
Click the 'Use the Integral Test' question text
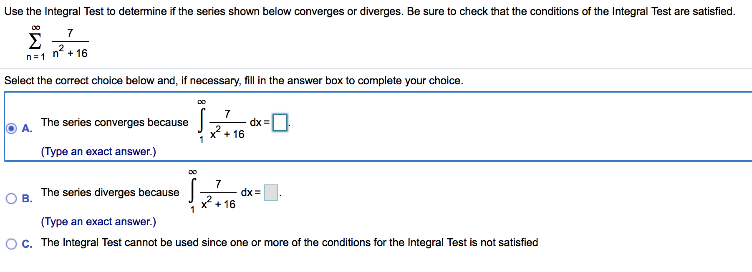point(370,11)
